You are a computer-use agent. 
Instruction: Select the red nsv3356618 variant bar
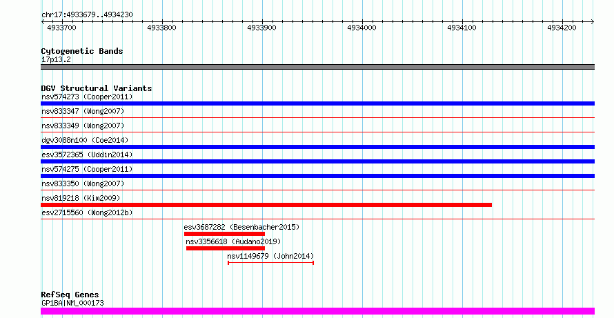tap(226, 248)
